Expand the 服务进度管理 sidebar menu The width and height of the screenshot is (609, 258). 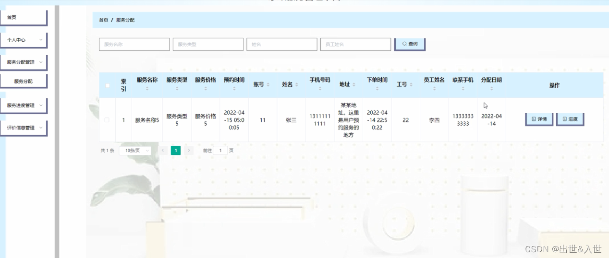click(24, 106)
